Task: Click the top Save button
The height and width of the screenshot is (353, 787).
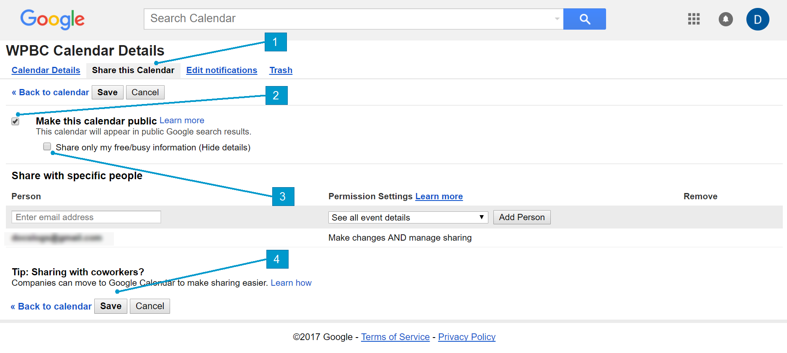Action: coord(107,92)
